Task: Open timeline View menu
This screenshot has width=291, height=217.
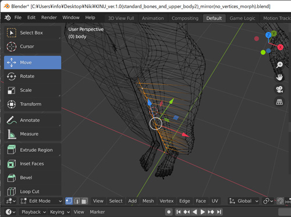Action: coord(79,212)
